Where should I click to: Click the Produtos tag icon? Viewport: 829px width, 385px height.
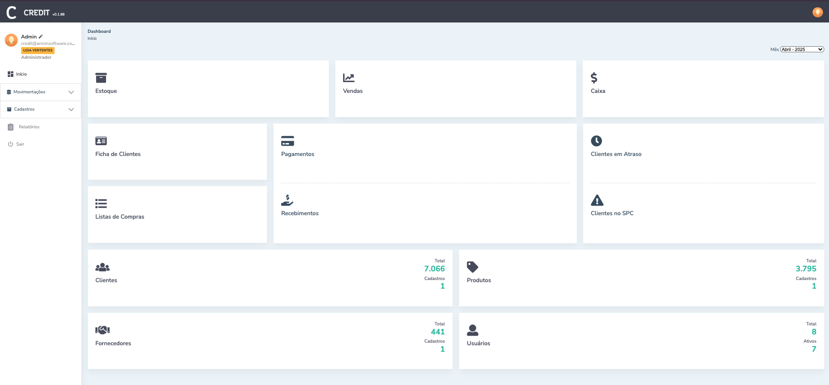pos(472,267)
